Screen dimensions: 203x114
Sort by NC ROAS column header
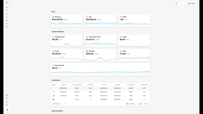(144, 85)
